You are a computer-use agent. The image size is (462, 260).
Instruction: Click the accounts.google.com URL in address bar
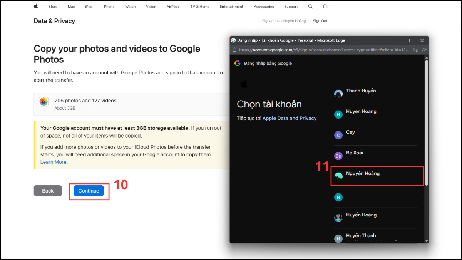pos(324,50)
